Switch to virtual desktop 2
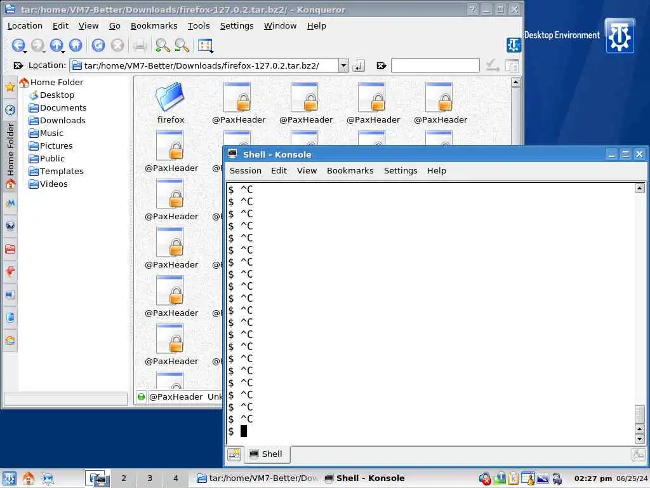The height and width of the screenshot is (488, 650). click(x=124, y=478)
